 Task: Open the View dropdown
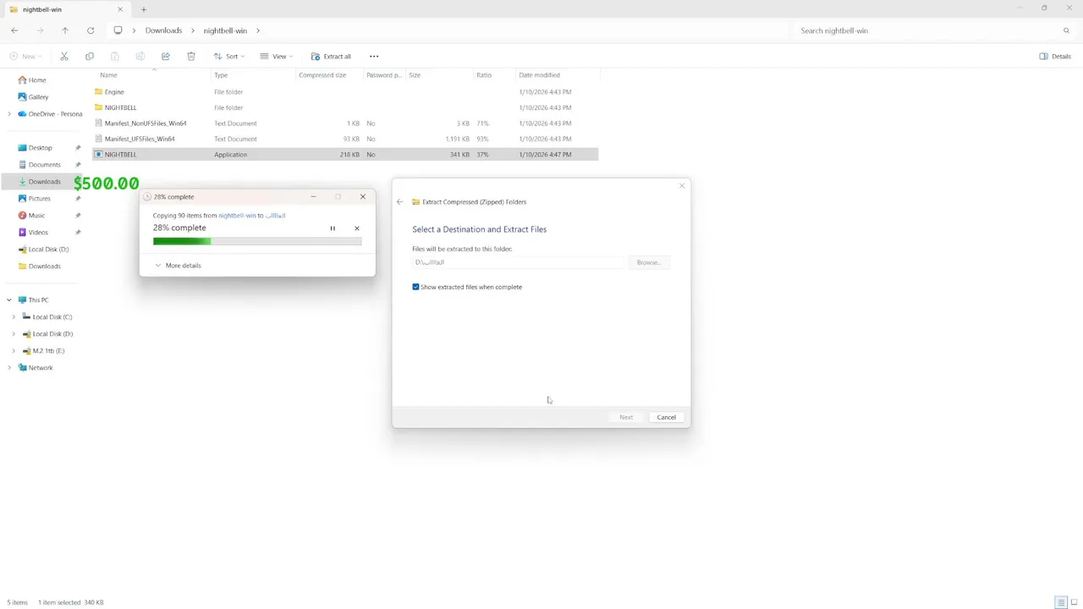click(276, 57)
